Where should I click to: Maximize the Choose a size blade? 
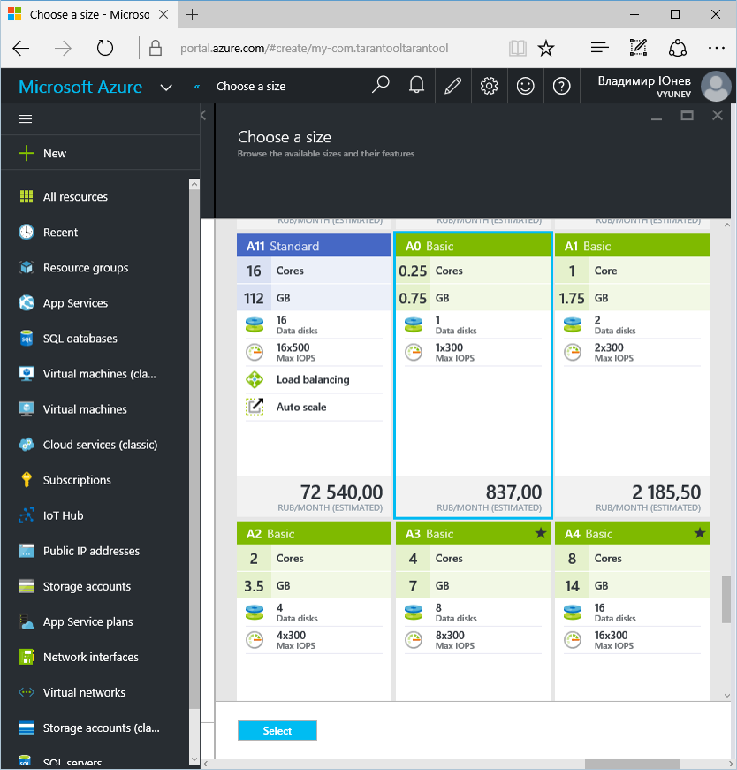coord(687,116)
